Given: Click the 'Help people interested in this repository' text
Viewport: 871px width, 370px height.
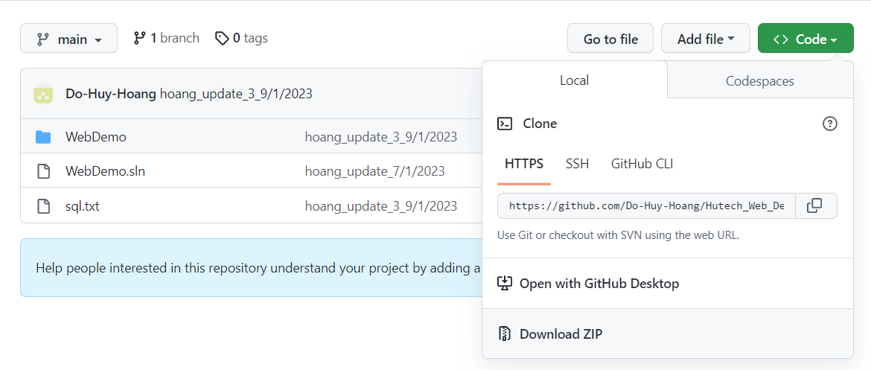Looking at the screenshot, I should pos(258,268).
